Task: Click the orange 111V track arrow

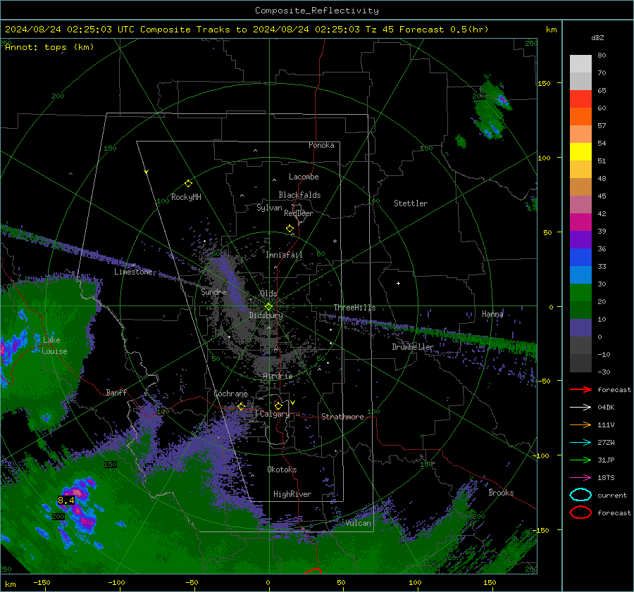Action: [x=580, y=424]
